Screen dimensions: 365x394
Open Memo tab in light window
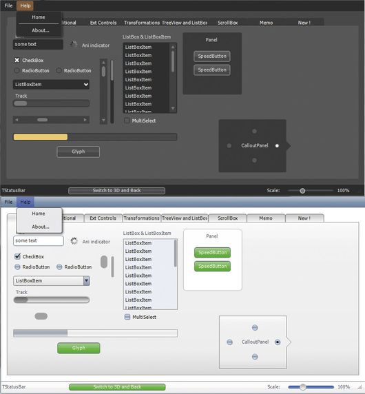pos(266,218)
